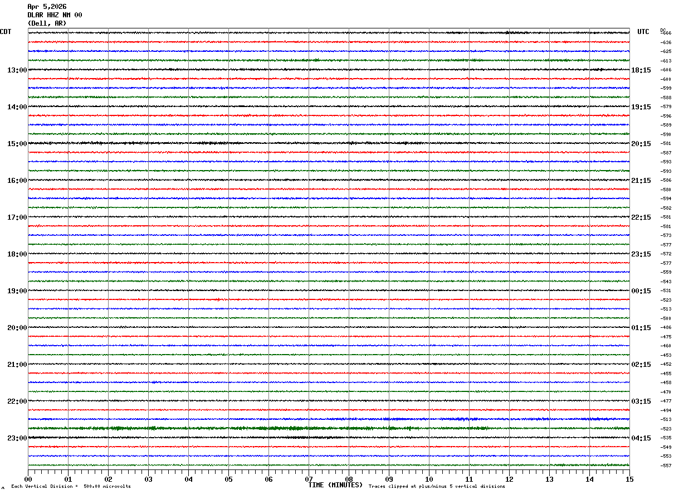
Task: Click the DC offset value -543
Action: 666,282
